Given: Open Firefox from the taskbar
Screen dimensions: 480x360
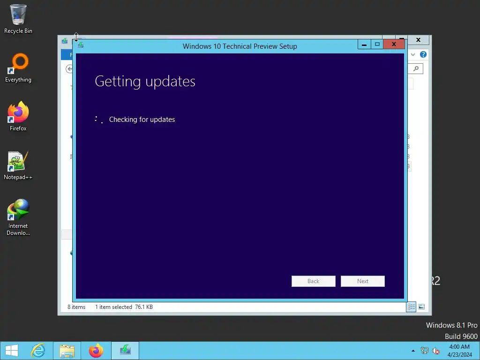Looking at the screenshot, I should [96, 351].
